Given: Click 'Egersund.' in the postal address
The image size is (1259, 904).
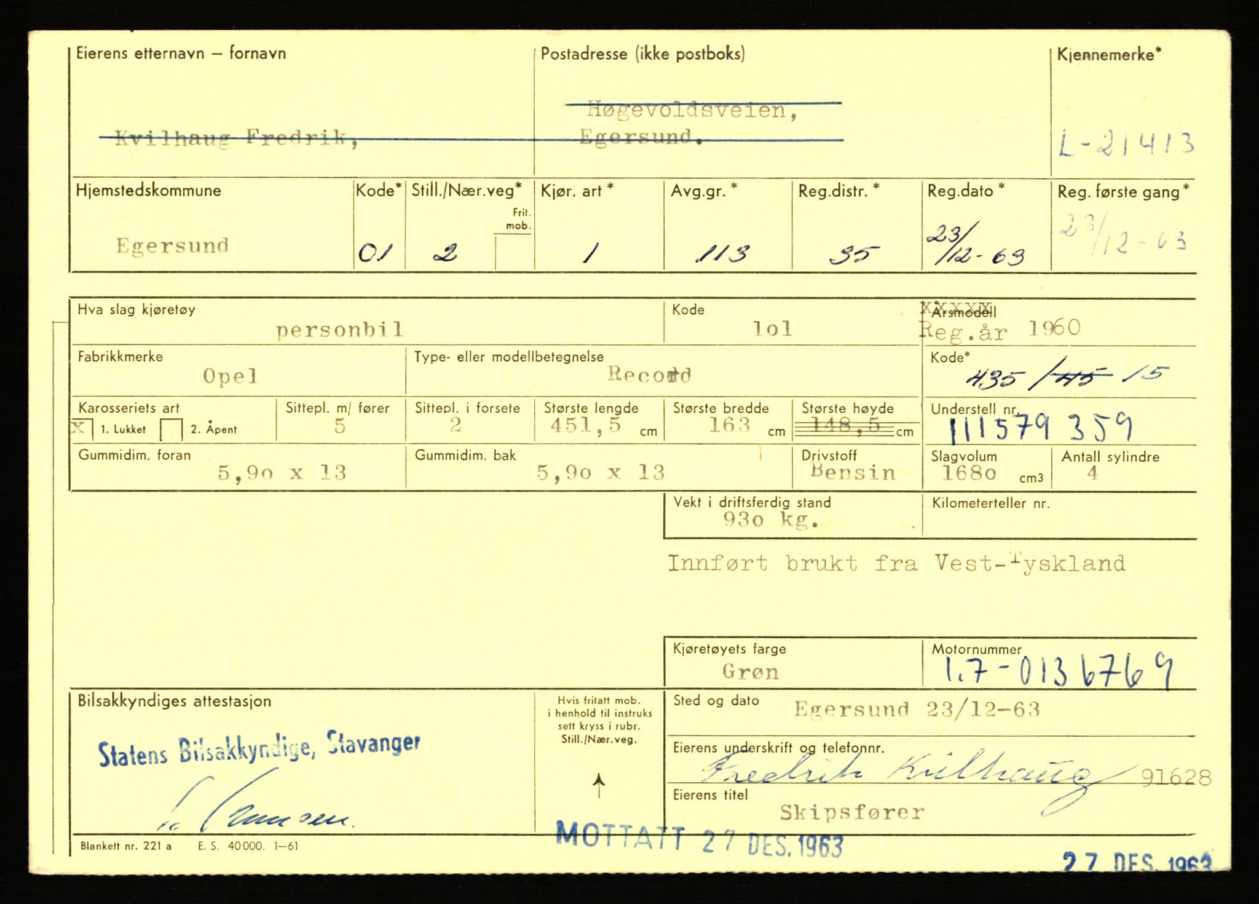Looking at the screenshot, I should pyautogui.click(x=643, y=137).
